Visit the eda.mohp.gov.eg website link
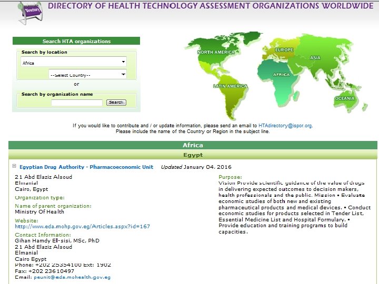This screenshot has height=284, width=379. pyautogui.click(x=82, y=227)
